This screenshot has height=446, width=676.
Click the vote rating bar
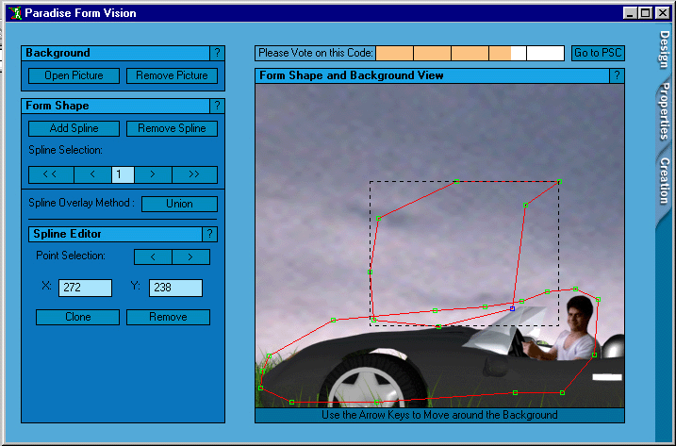click(470, 53)
